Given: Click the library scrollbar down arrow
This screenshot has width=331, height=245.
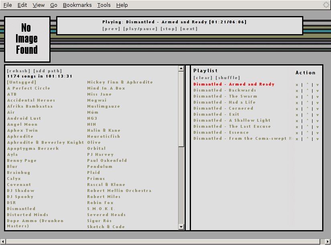Looking at the screenshot, I should click(181, 227).
